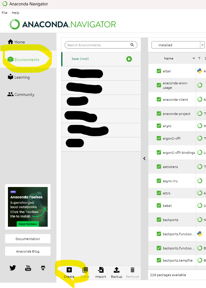Screen dimensions: 206x288
Task: Select the asttokens package name
Action: (170, 167)
